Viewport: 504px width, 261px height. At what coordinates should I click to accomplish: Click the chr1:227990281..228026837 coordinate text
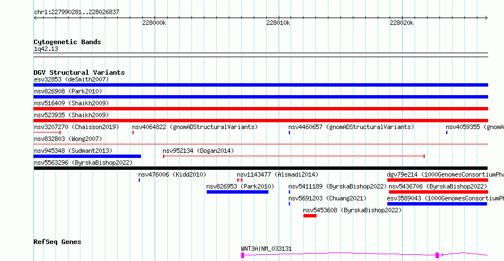[x=76, y=12]
